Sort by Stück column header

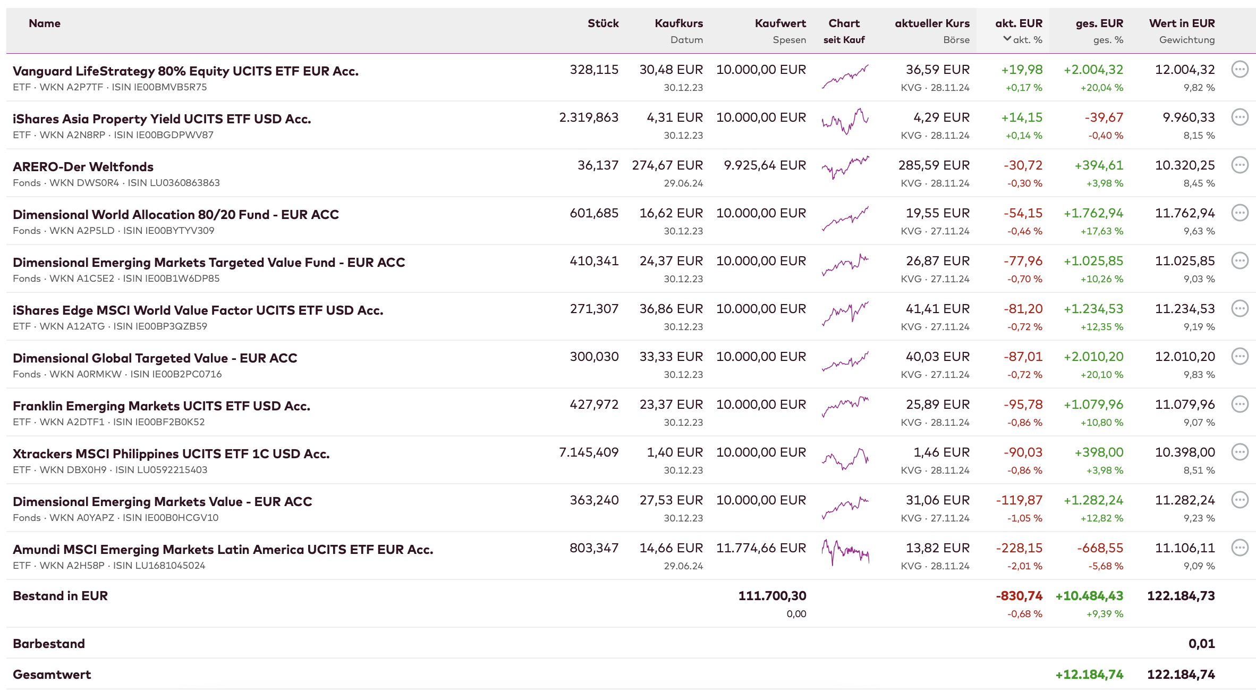tap(603, 23)
